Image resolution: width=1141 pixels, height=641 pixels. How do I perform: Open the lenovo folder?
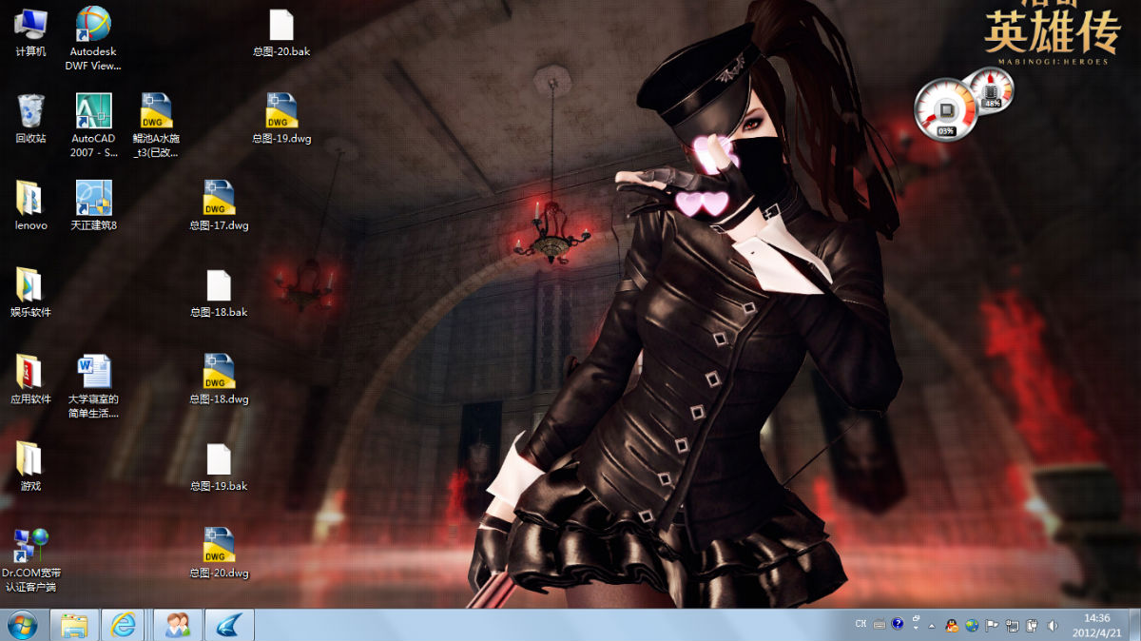[30, 205]
